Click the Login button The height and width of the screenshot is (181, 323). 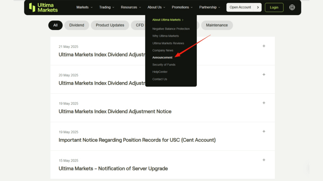[274, 8]
